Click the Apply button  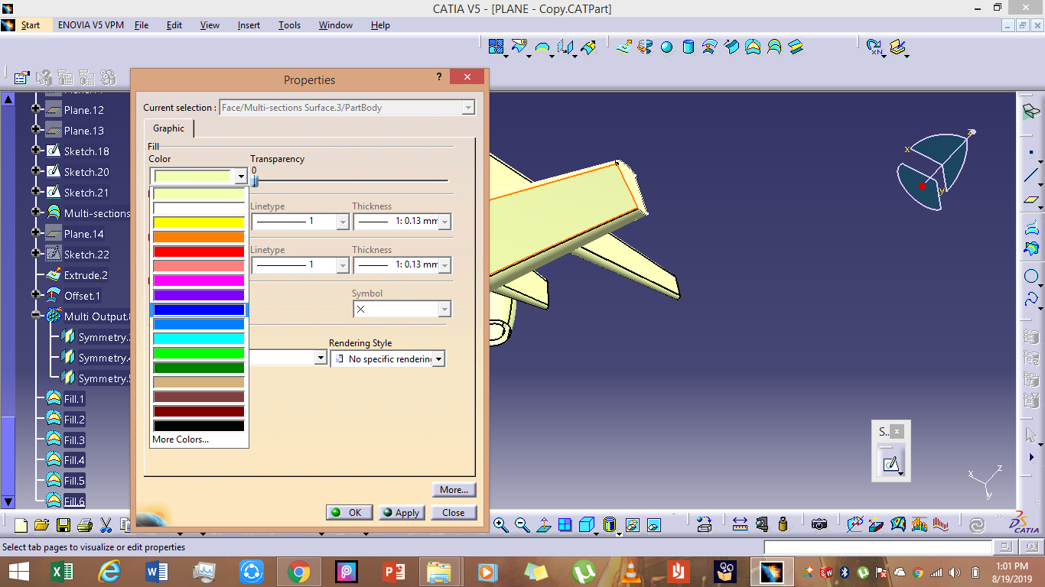[402, 512]
